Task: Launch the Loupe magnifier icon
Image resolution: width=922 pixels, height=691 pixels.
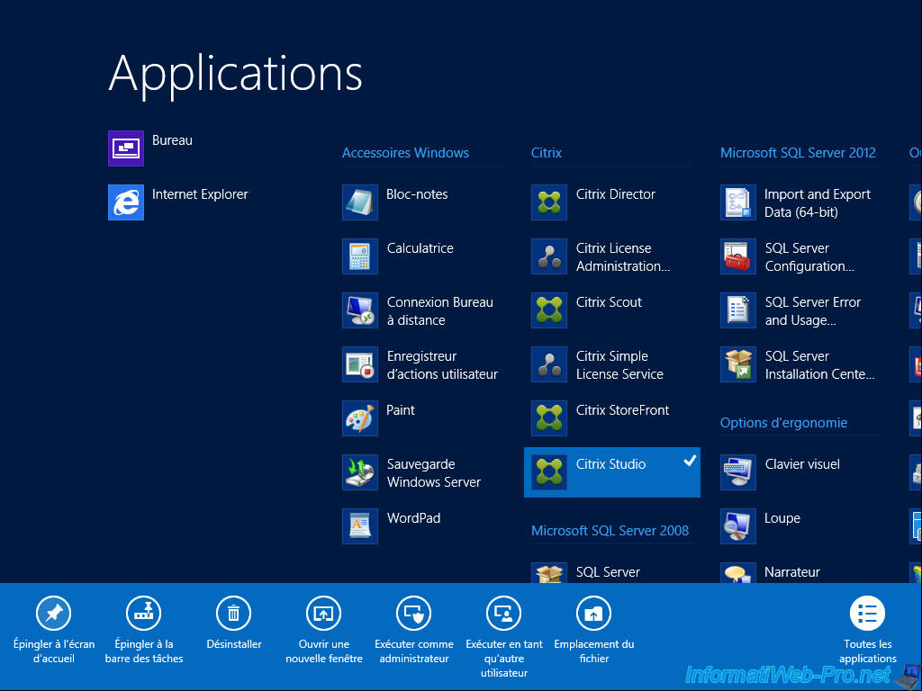Action: pyautogui.click(x=738, y=526)
